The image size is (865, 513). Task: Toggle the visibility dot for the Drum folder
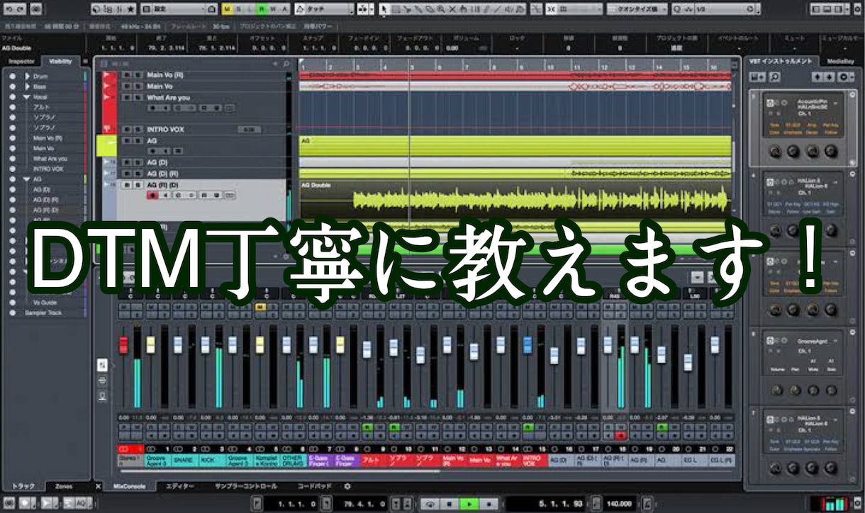12,76
